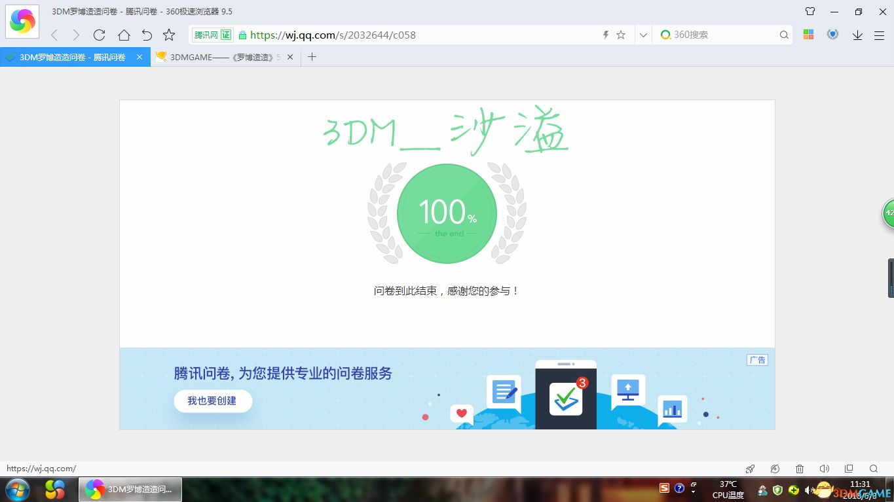Click the 360 browser logo icon
Screen dimensions: 894x502
tap(22, 22)
